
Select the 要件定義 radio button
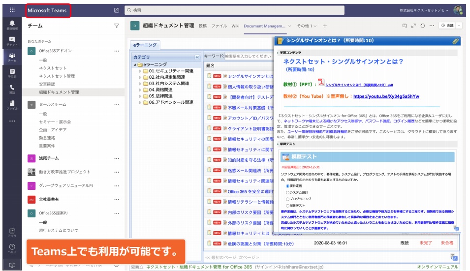click(288, 186)
